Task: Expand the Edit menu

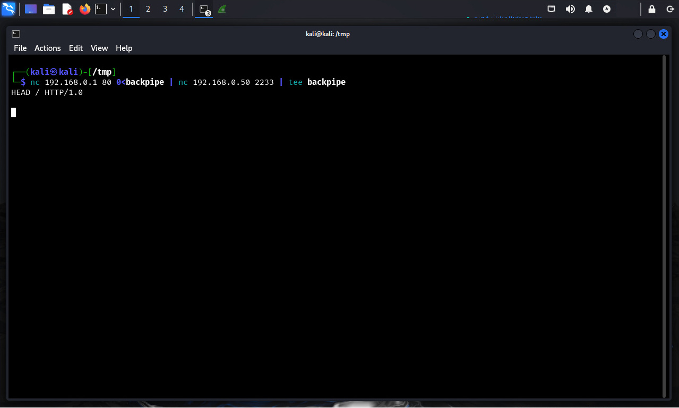Action: point(76,48)
